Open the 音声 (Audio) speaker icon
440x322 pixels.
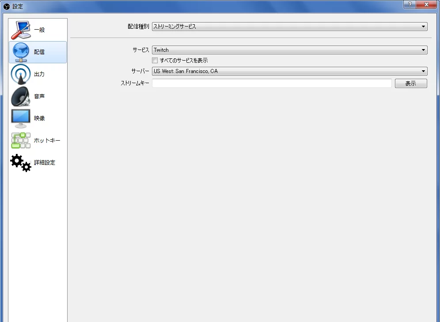coord(21,96)
